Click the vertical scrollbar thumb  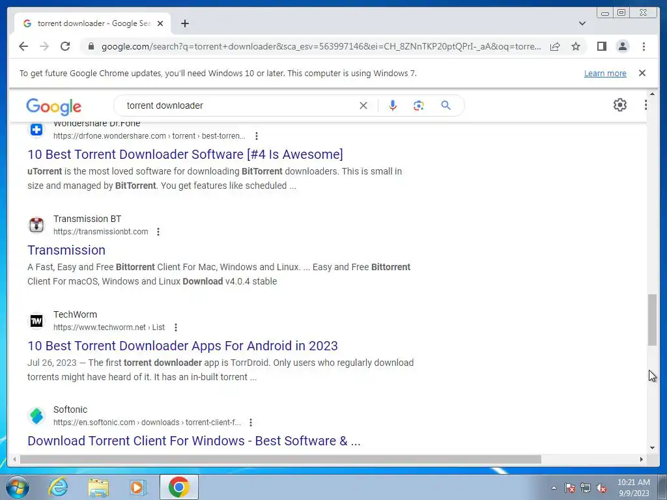652,320
